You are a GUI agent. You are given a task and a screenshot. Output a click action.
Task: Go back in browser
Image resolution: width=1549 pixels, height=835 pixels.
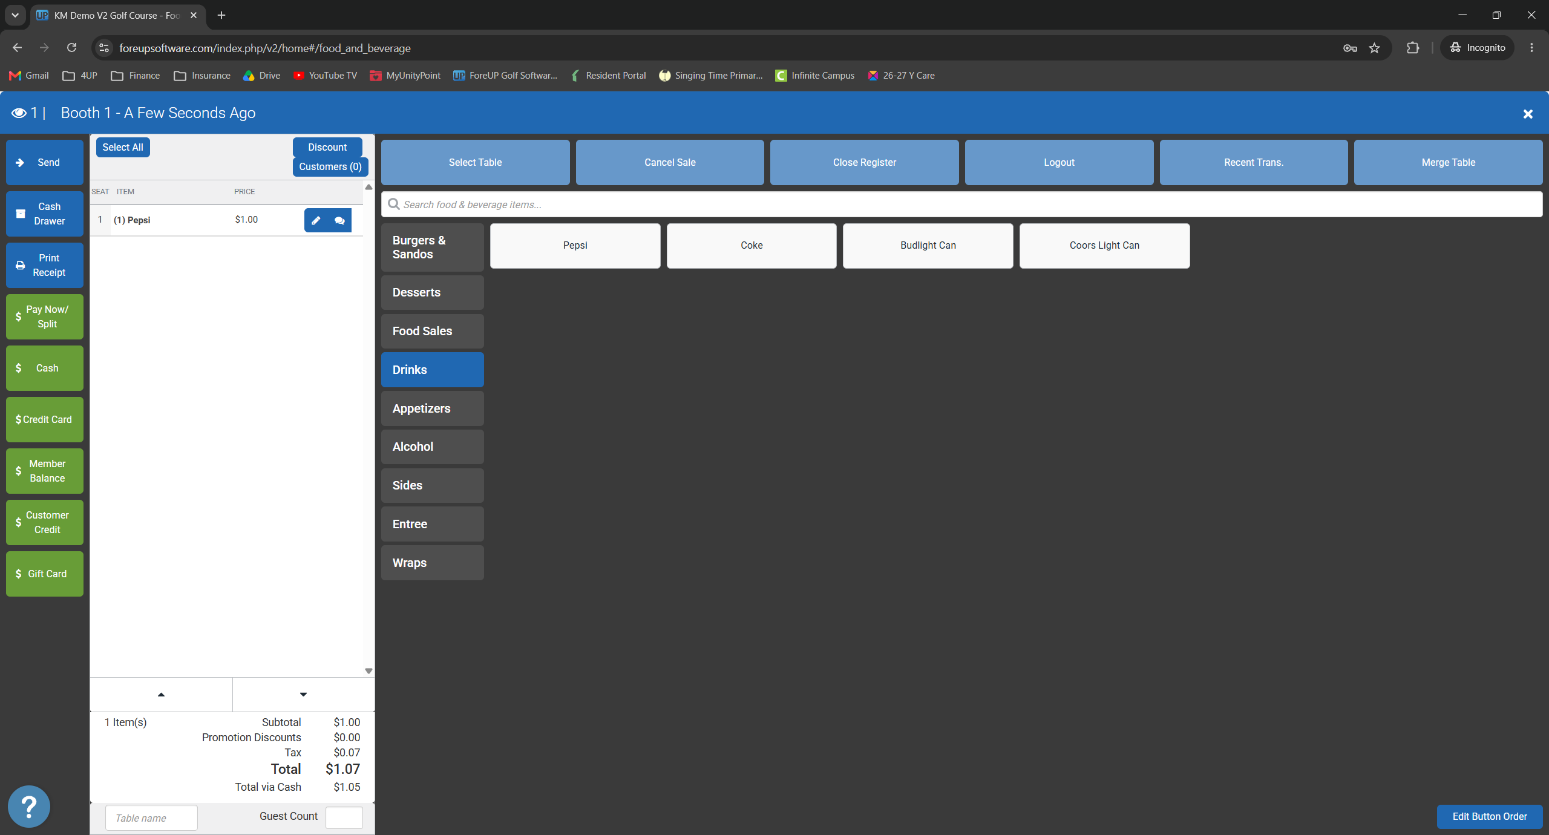[17, 48]
